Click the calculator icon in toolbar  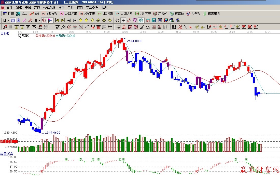[x=154, y=20]
